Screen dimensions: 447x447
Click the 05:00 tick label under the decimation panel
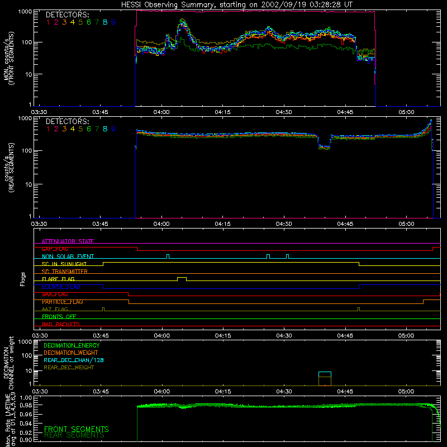(x=406, y=392)
